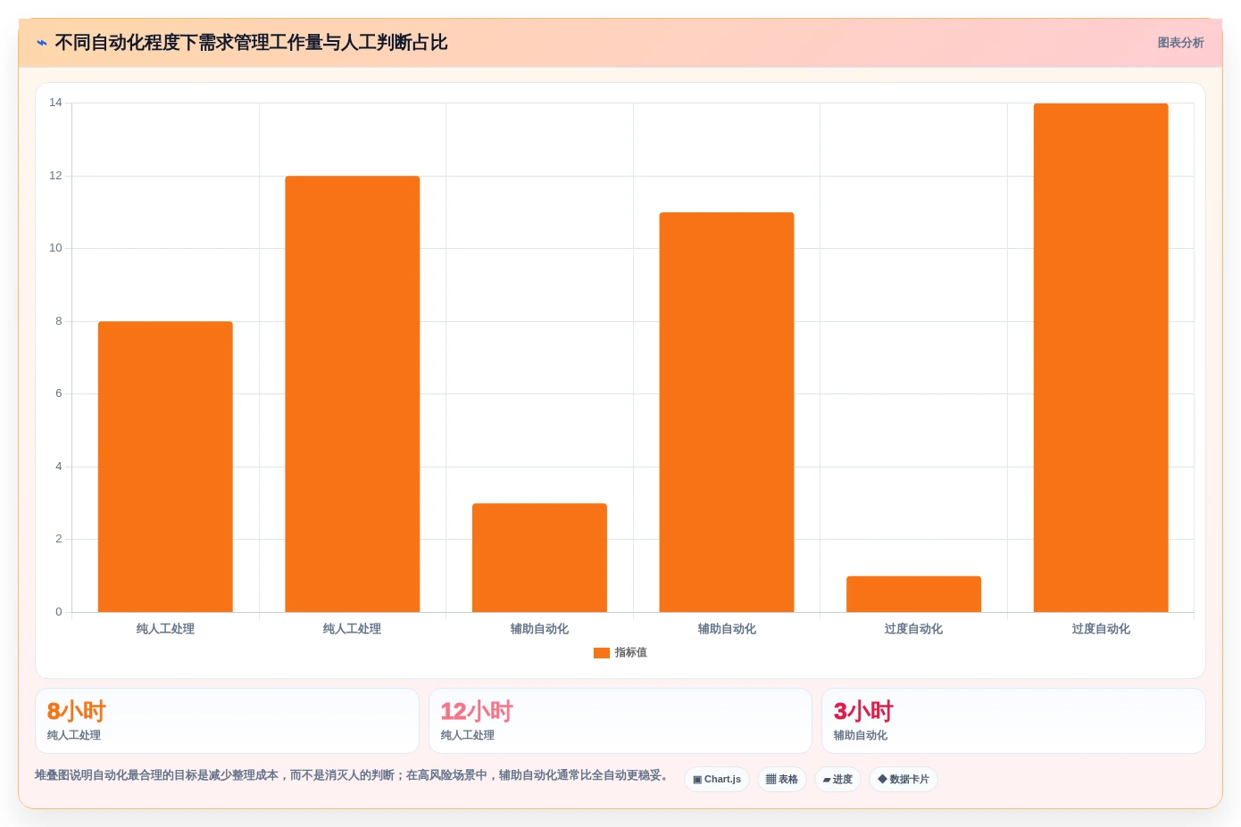The width and height of the screenshot is (1241, 827).
Task: Click the chart title 不同自动化程度下需求管理工作量与人工判断占比
Action: [x=251, y=43]
